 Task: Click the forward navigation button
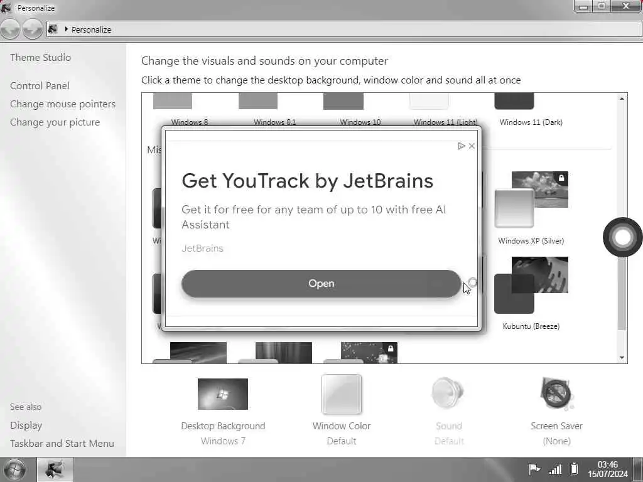click(33, 29)
